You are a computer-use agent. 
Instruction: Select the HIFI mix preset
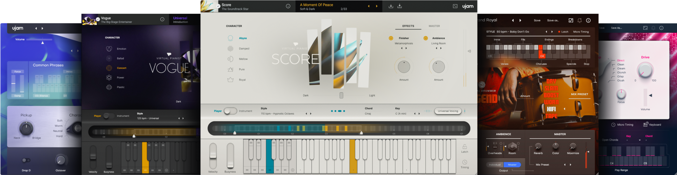coord(551,109)
